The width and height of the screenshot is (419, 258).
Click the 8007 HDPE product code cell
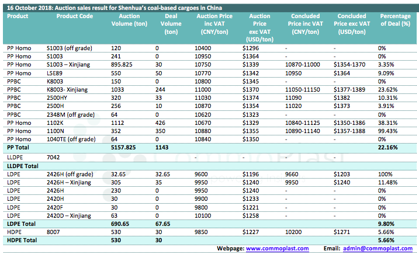tap(54, 232)
